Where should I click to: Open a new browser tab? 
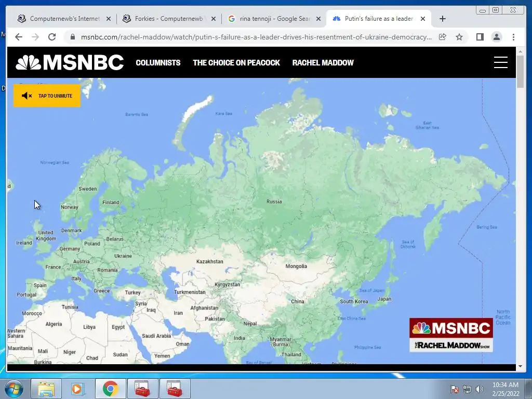pos(443,19)
